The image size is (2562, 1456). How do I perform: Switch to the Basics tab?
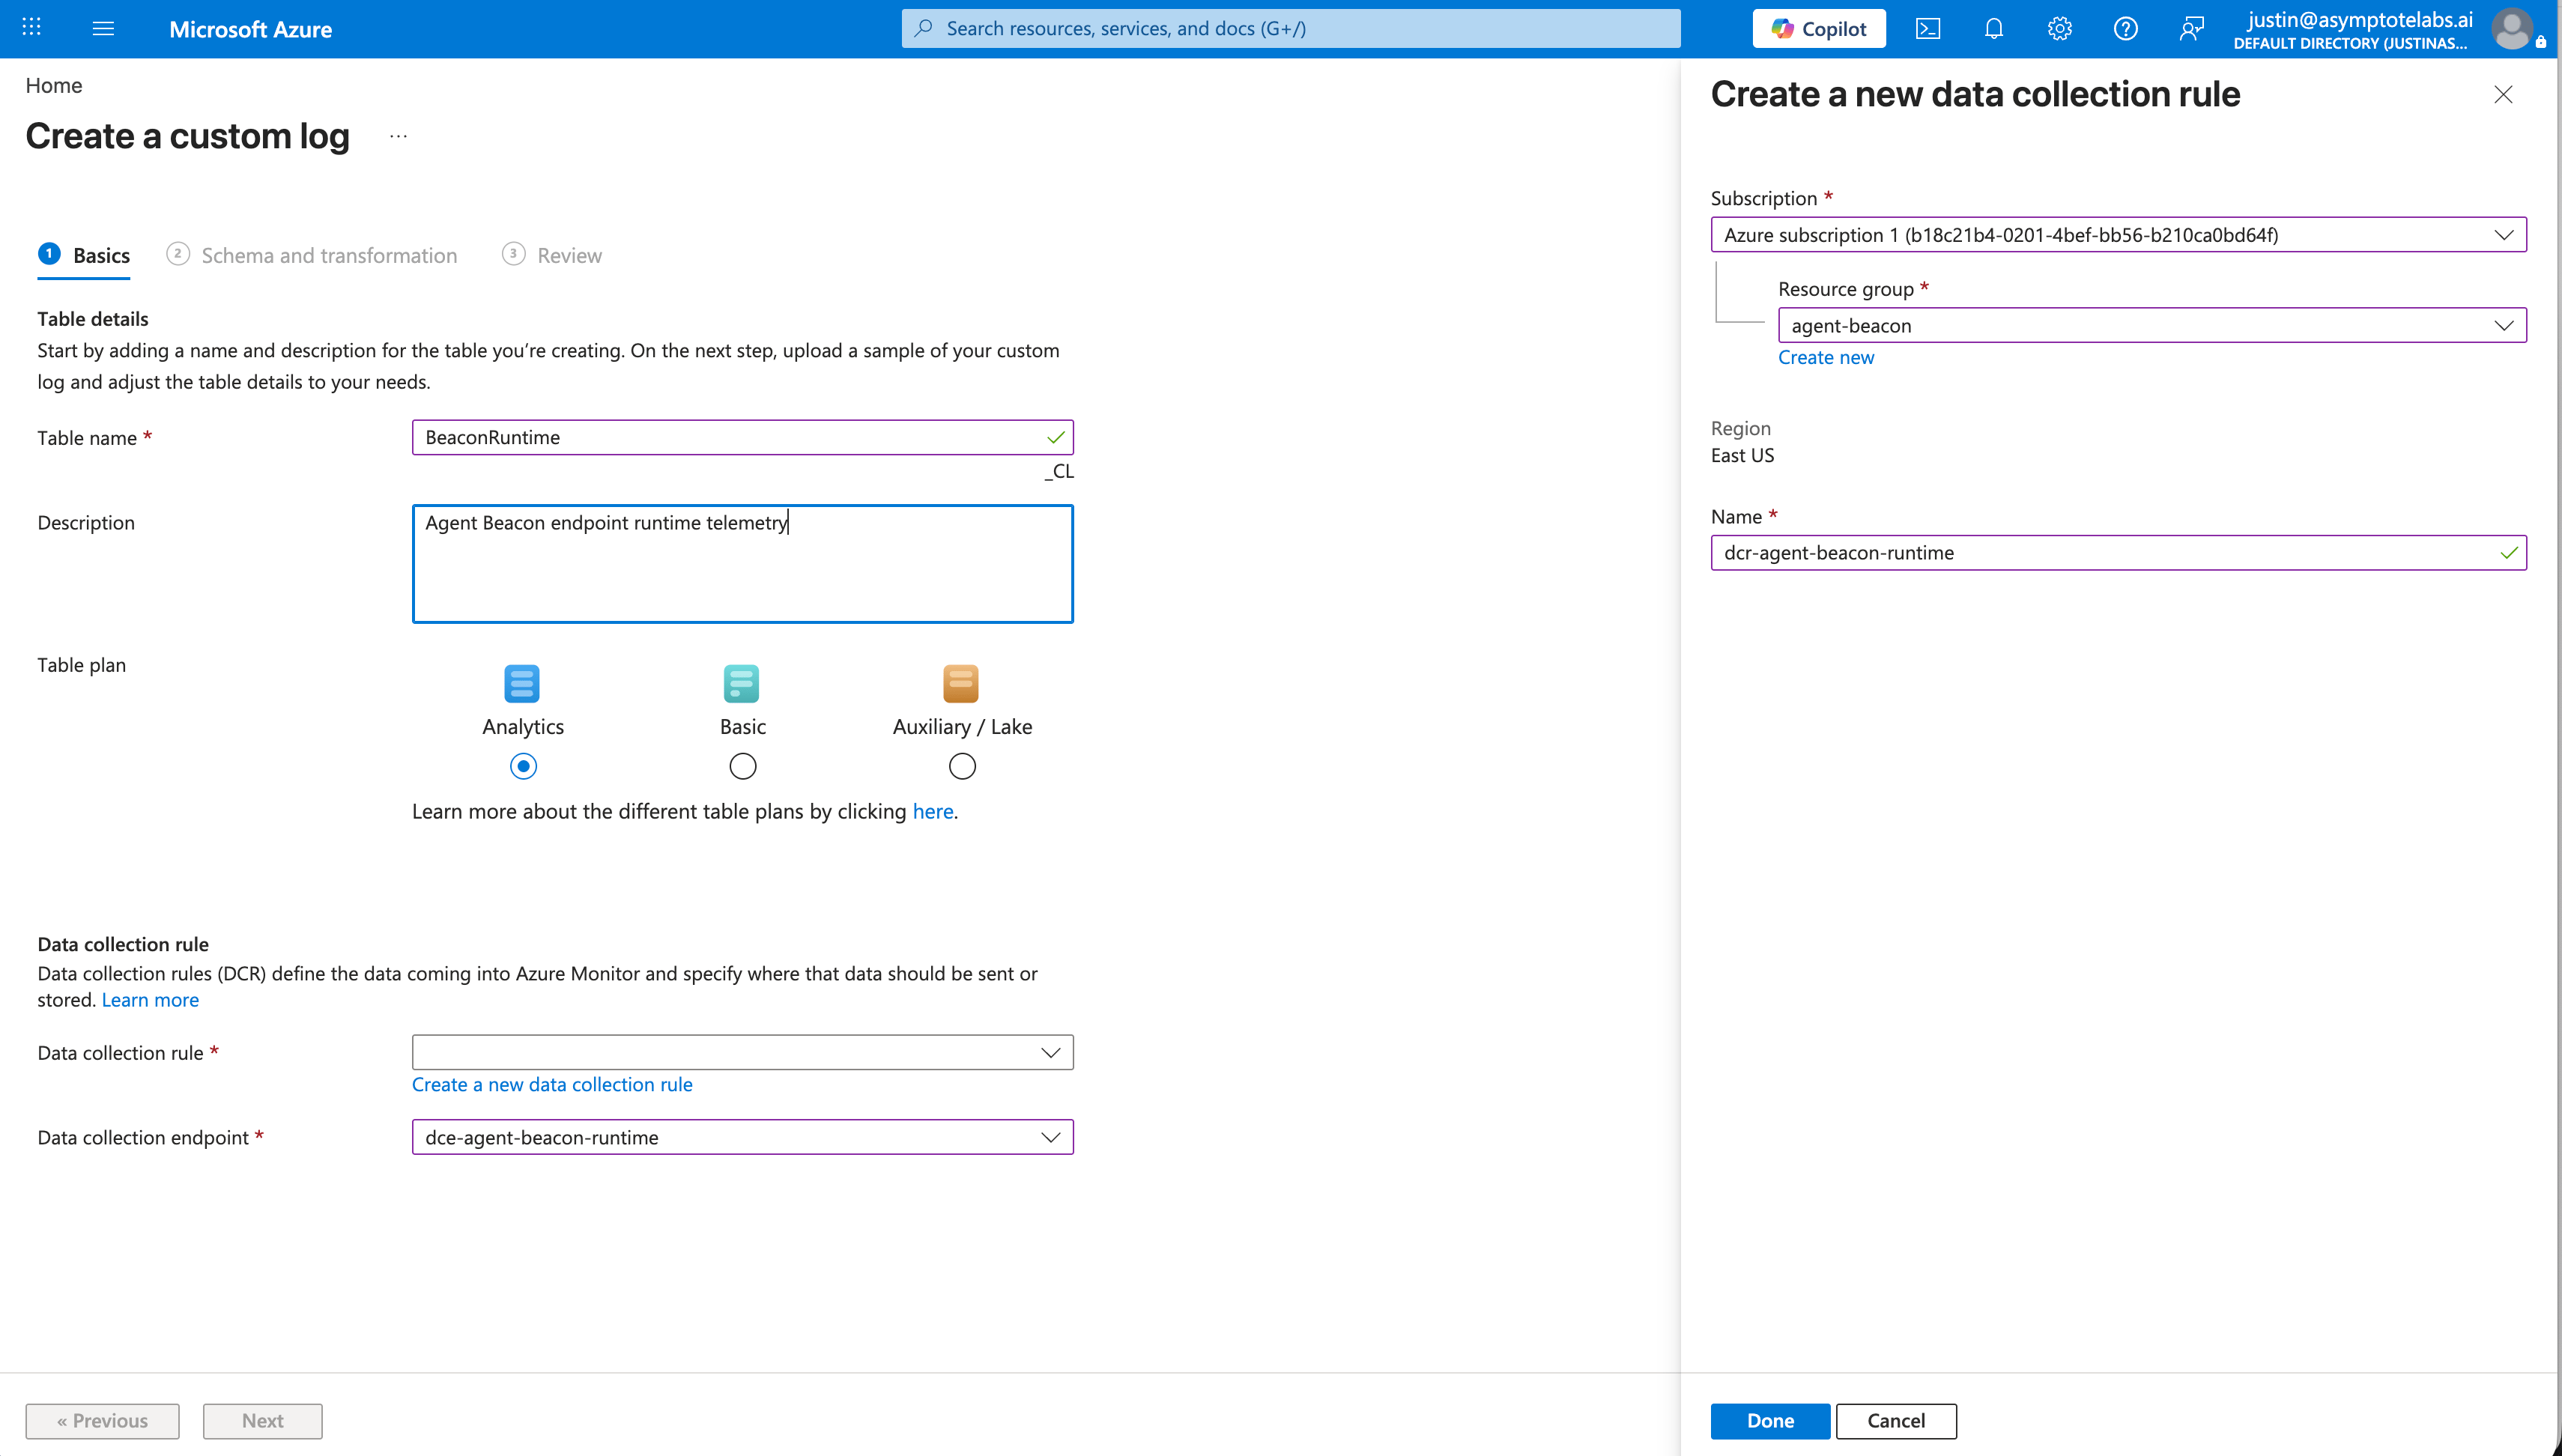coord(84,255)
